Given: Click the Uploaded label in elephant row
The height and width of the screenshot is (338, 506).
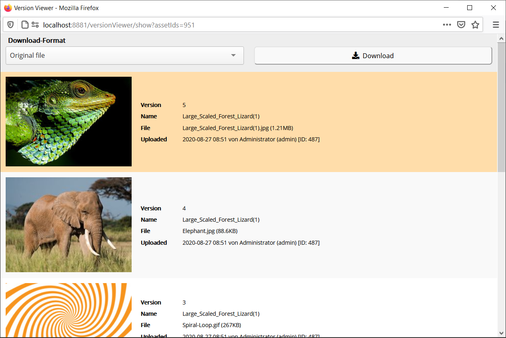Looking at the screenshot, I should [x=154, y=243].
